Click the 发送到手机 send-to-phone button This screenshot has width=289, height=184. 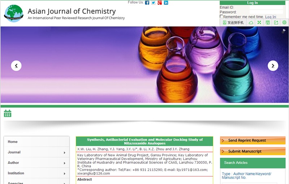pos(233,22)
